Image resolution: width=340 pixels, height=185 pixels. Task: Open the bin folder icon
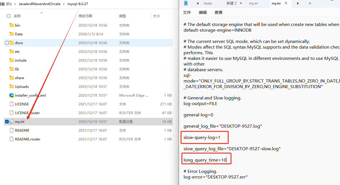tap(12, 25)
